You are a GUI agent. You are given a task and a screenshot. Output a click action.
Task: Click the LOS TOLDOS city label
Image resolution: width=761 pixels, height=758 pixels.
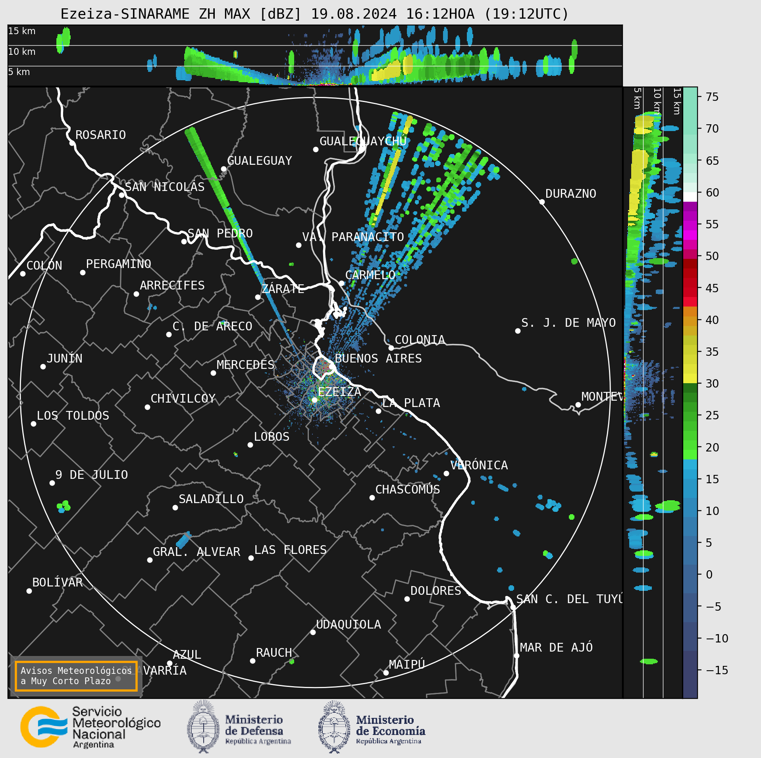pos(73,416)
